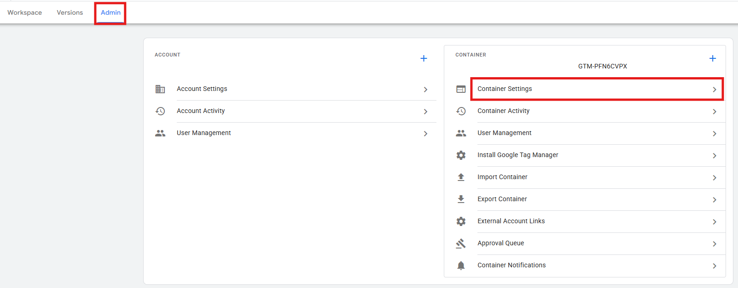The width and height of the screenshot is (738, 288).
Task: Select the Admin tab
Action: 110,12
